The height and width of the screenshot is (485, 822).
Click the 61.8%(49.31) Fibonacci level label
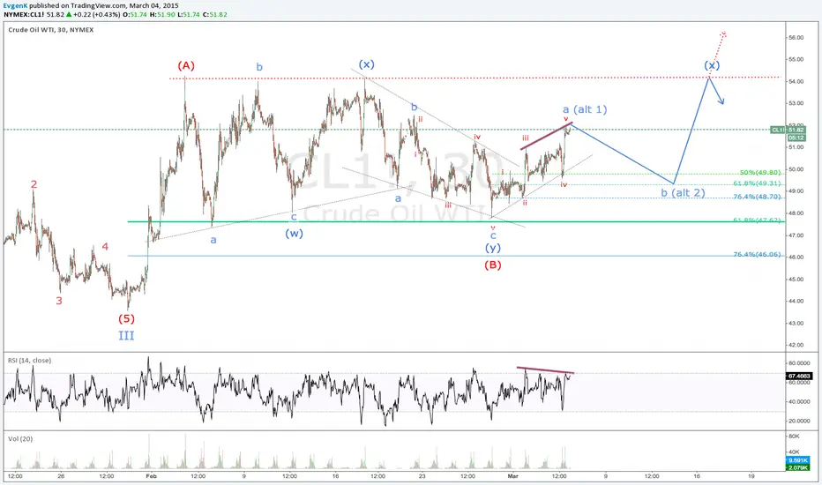757,183
